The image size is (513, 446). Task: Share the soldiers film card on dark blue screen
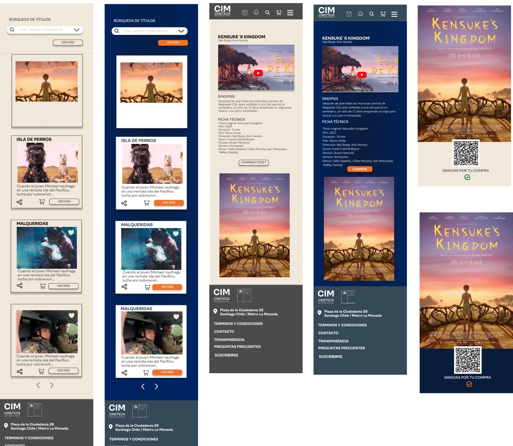[124, 373]
